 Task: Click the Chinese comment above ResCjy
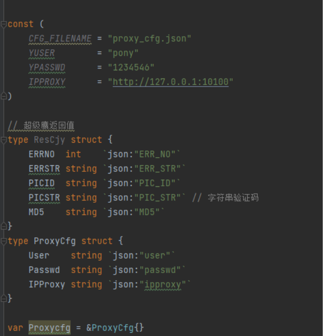[49, 125]
